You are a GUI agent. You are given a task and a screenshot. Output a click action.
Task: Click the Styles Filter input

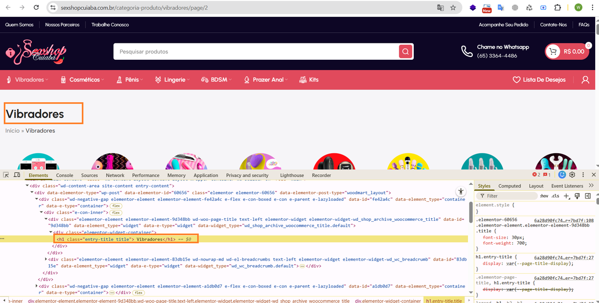pyautogui.click(x=507, y=196)
